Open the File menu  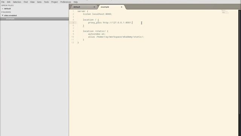click(x=3, y=2)
